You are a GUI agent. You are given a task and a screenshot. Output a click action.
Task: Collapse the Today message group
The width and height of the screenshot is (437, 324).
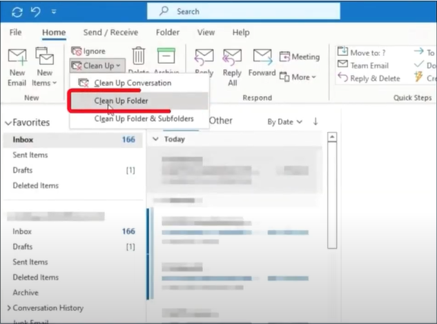click(155, 139)
